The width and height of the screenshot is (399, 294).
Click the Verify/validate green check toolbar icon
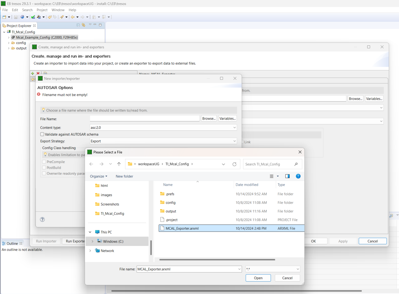(x=33, y=17)
